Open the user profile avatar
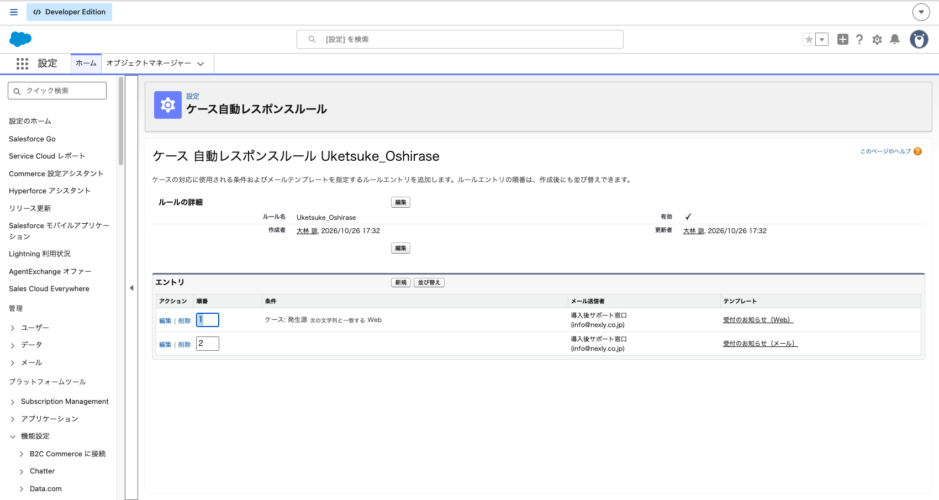 click(919, 39)
